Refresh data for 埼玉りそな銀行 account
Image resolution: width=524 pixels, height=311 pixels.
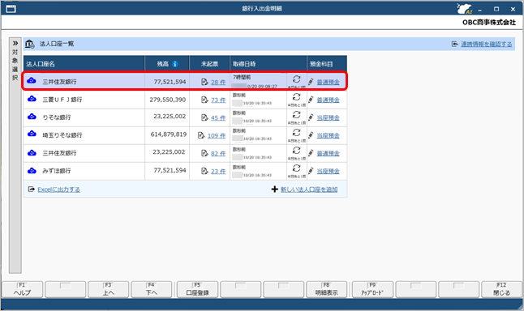click(296, 133)
